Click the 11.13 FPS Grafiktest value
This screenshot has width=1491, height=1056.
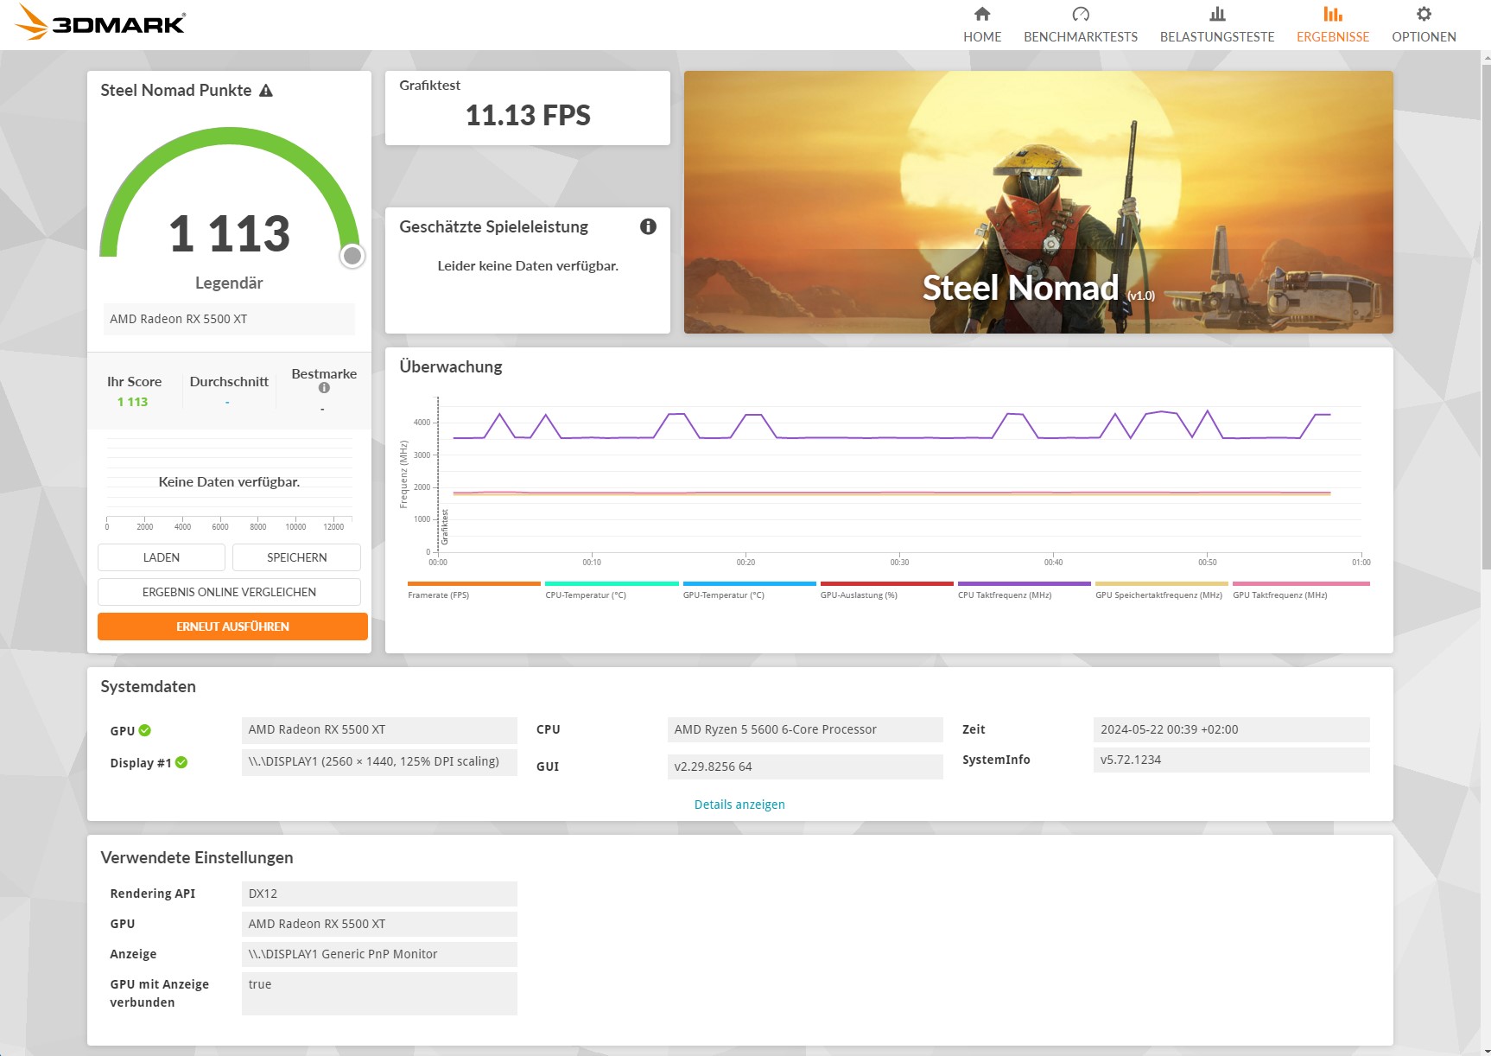click(x=528, y=115)
